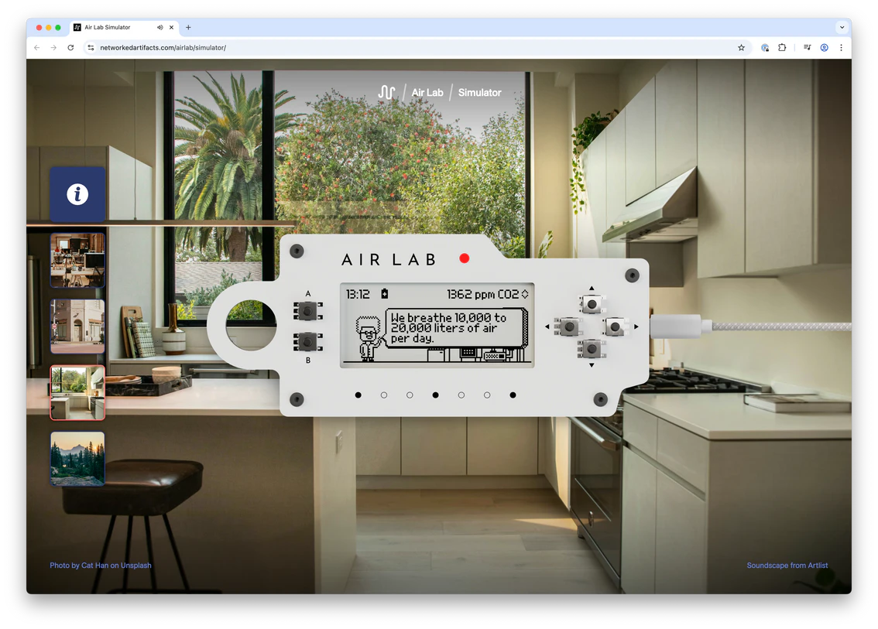Open the media controls music icon
Image resolution: width=878 pixels, height=629 pixels.
(x=807, y=48)
